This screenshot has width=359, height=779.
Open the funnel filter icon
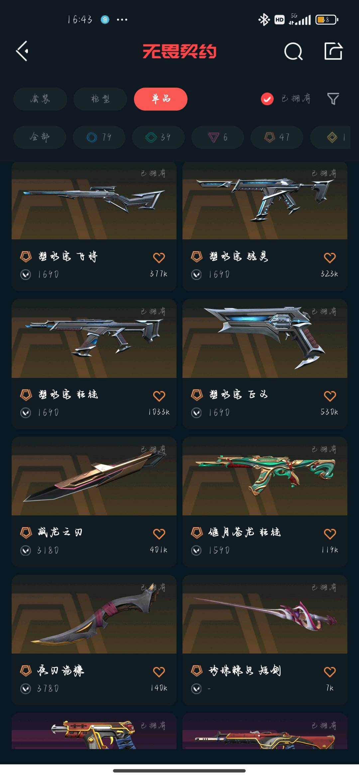333,99
